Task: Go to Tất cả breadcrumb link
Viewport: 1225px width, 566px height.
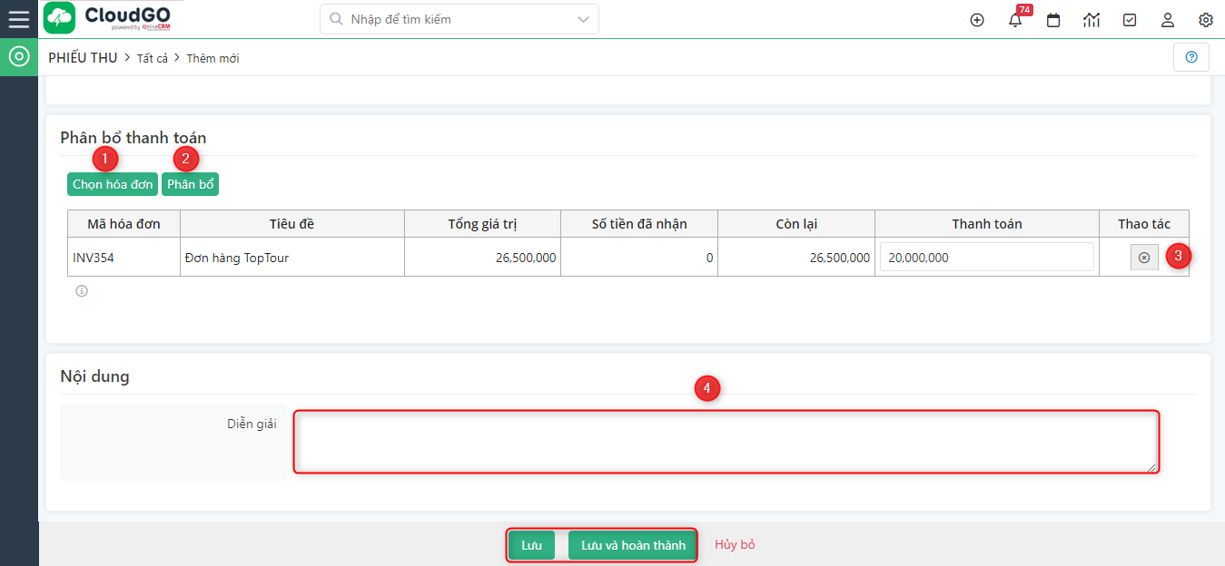Action: coord(153,58)
